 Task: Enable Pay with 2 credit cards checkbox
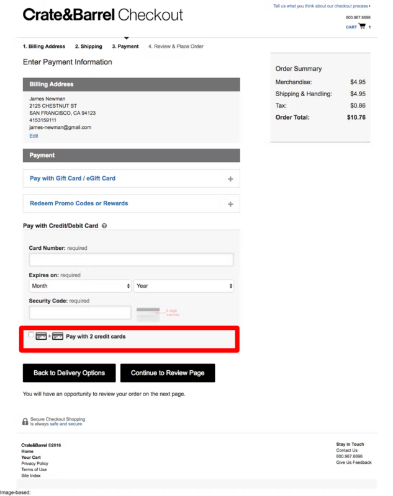(32, 335)
